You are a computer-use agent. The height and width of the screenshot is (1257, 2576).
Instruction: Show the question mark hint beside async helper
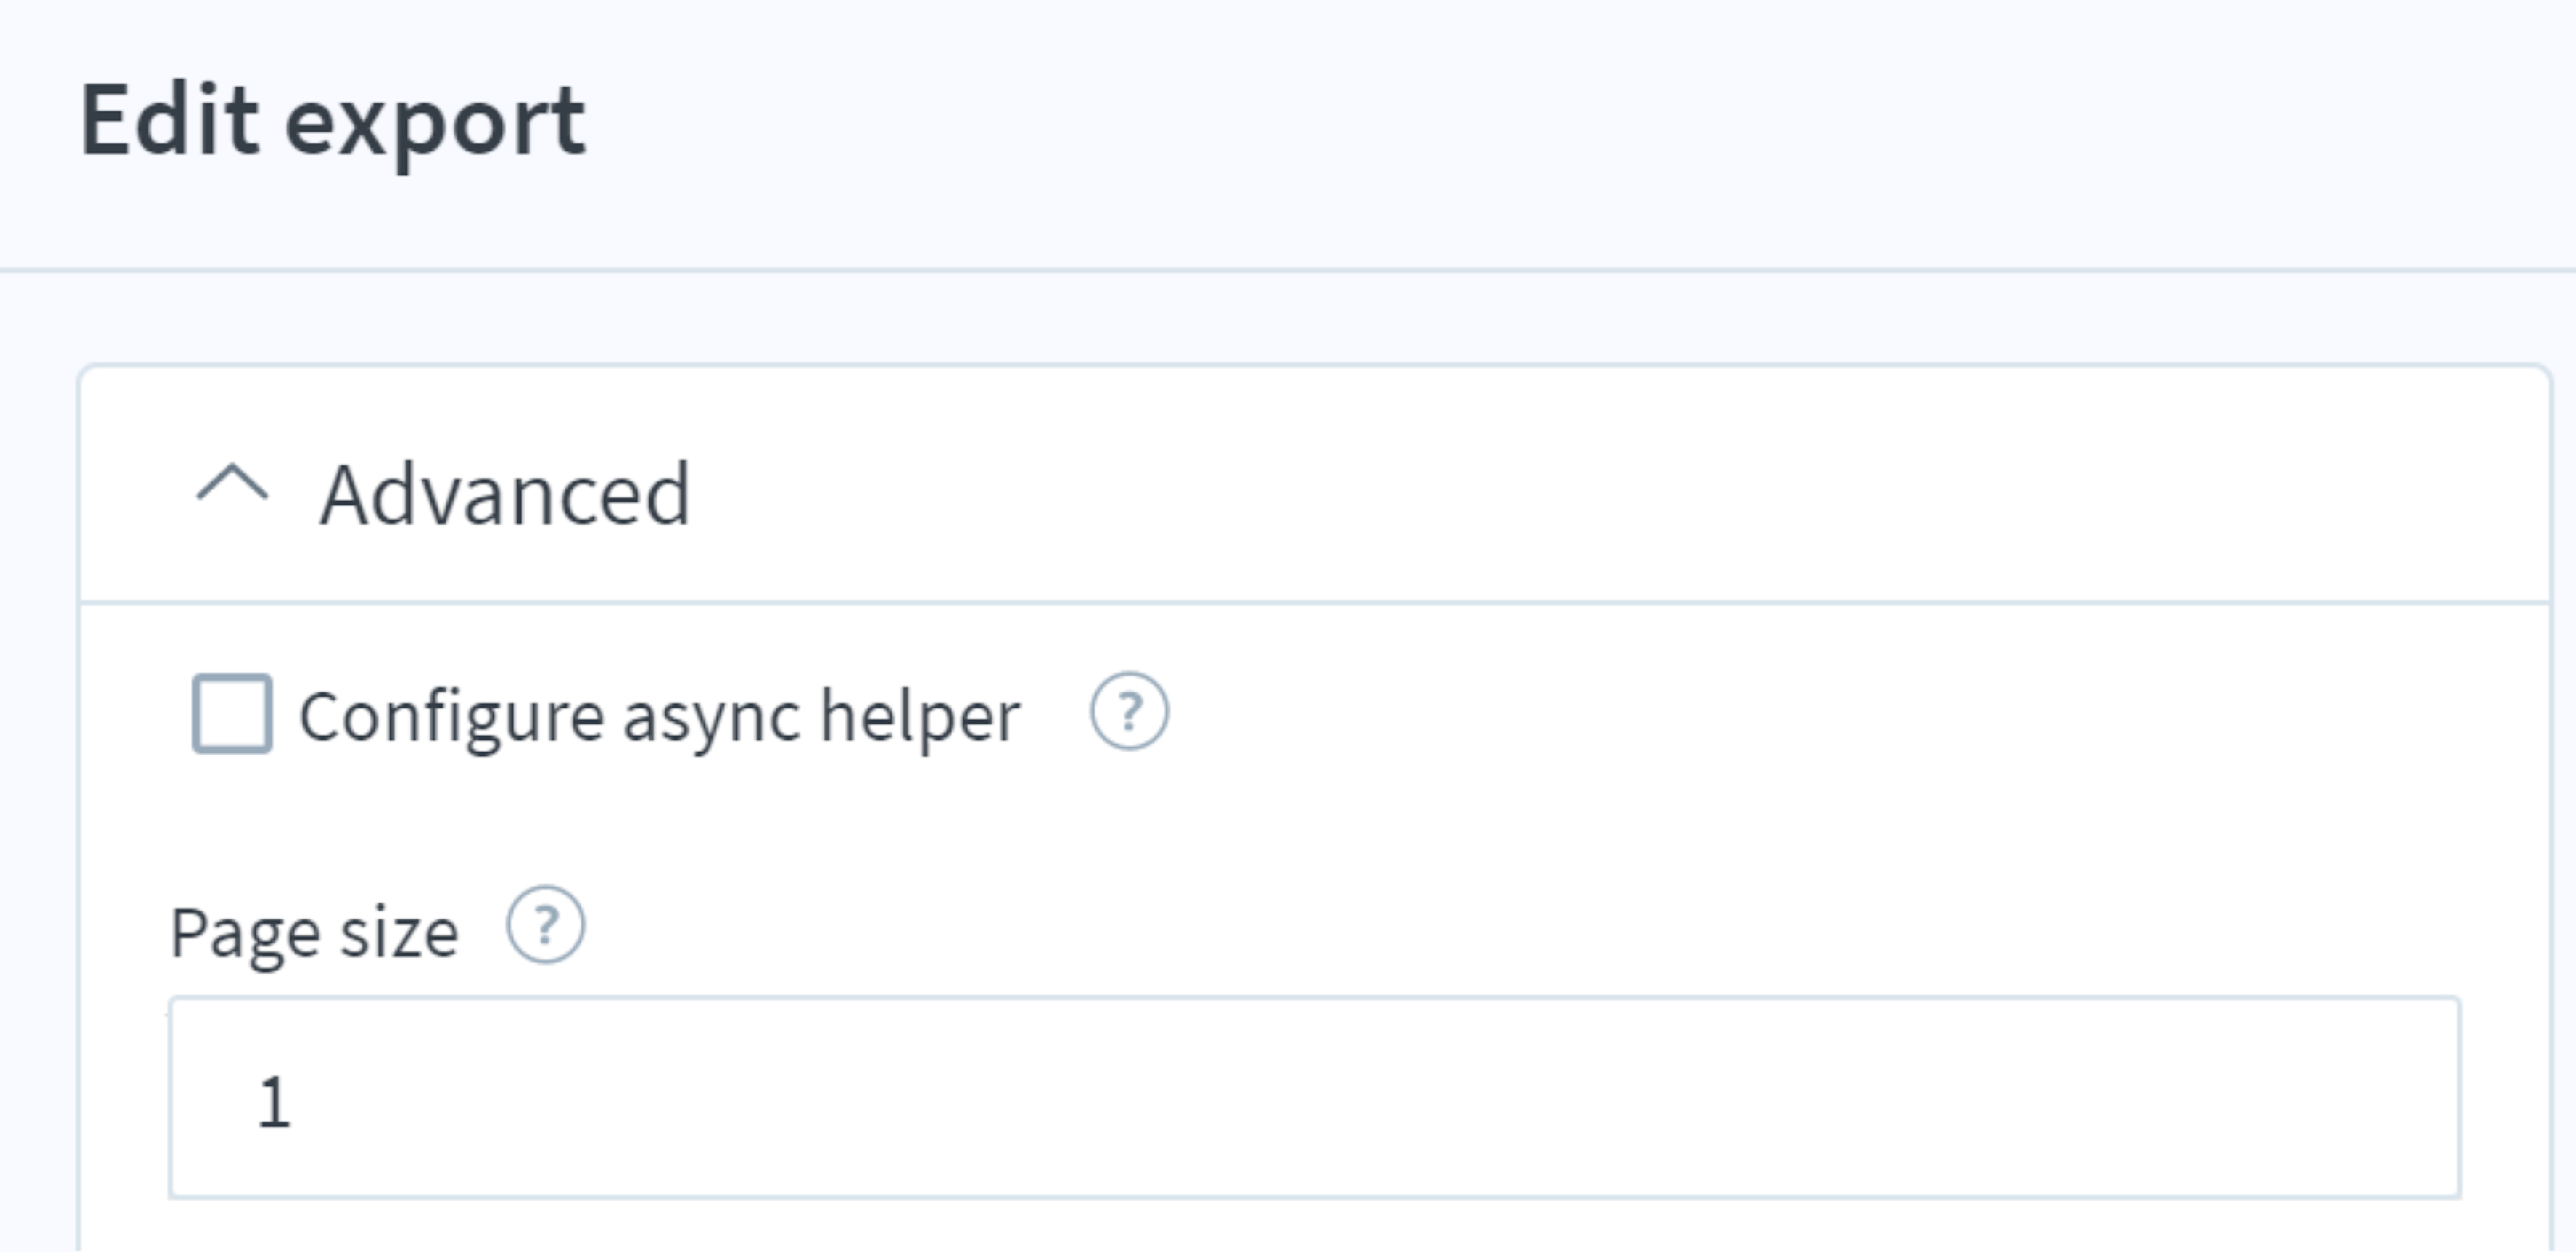click(x=1129, y=711)
